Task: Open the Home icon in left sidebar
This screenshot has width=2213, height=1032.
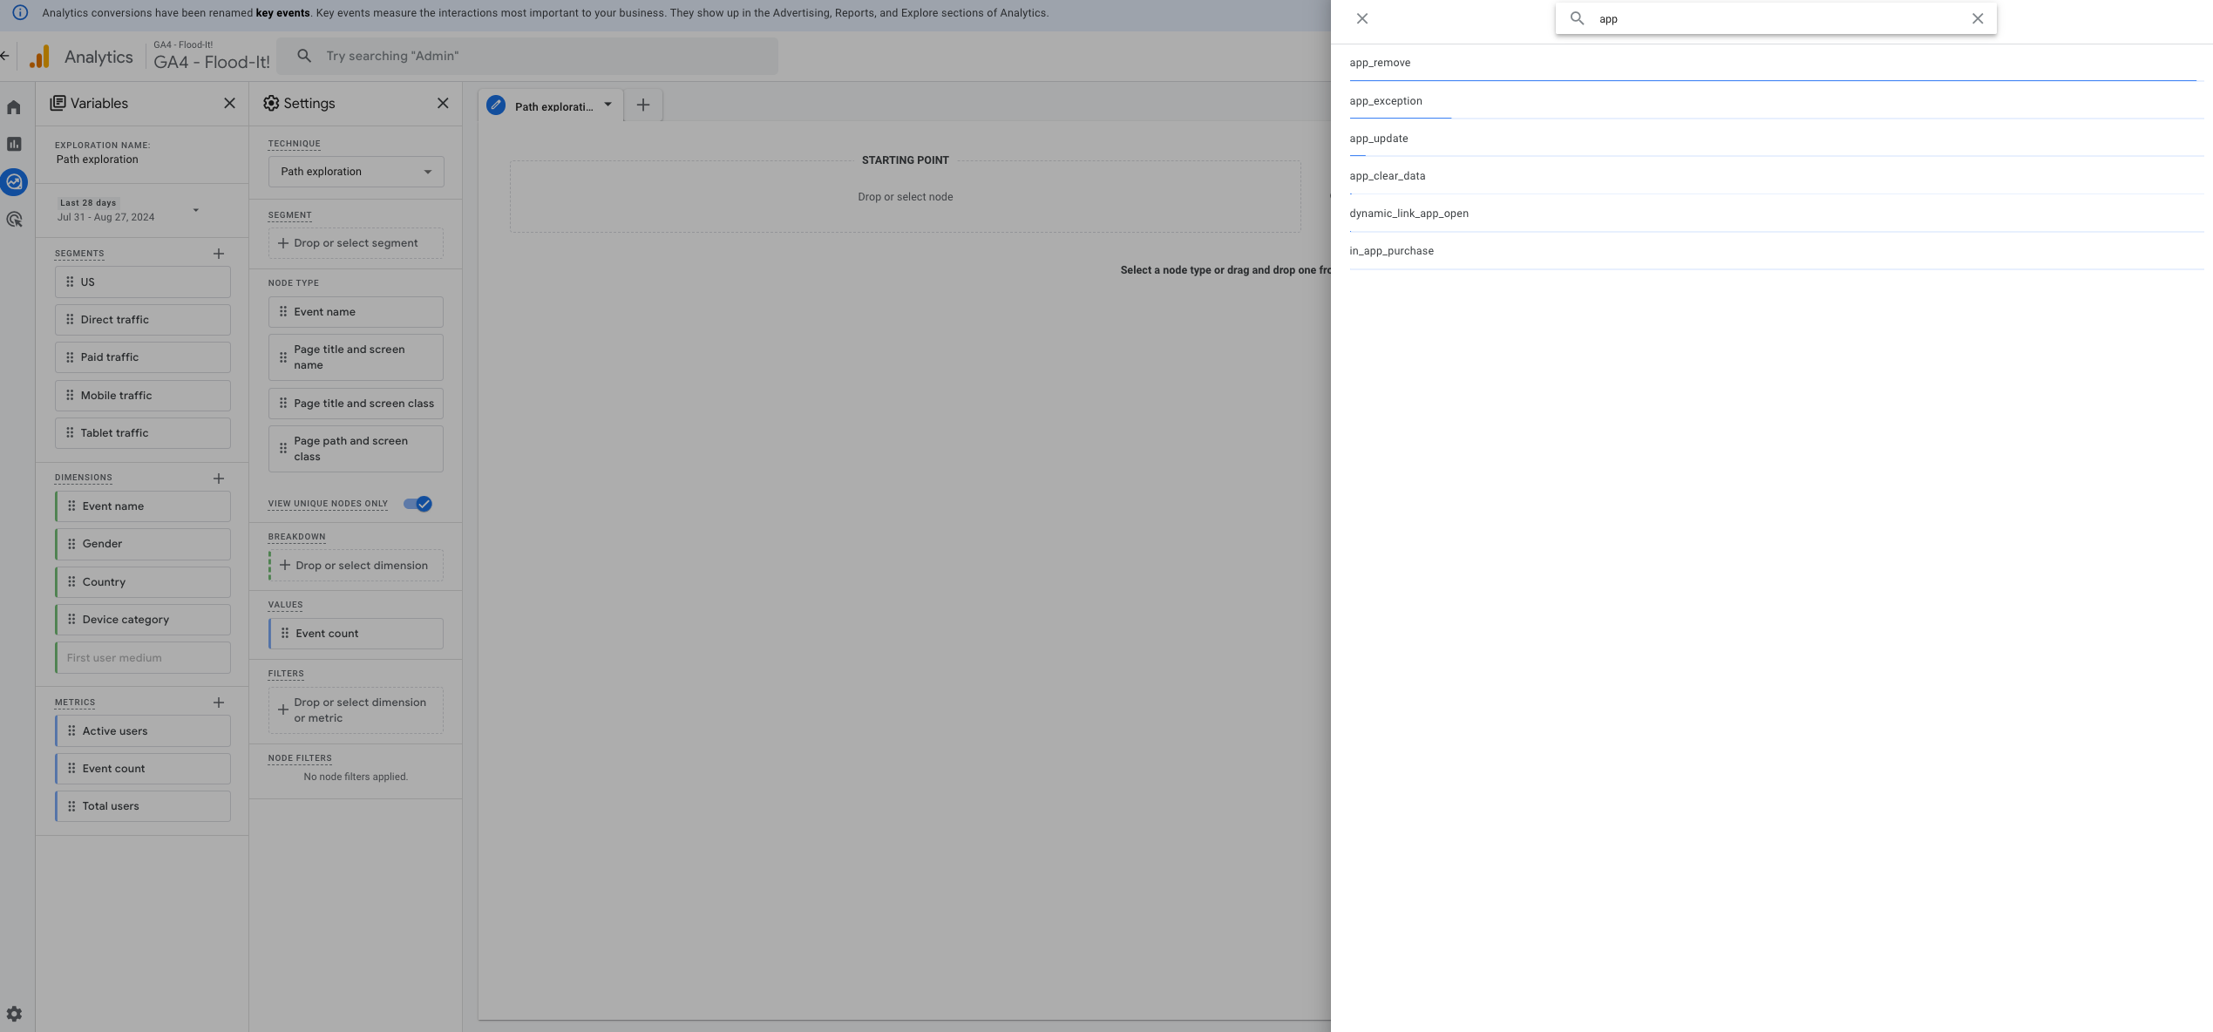Action: [14, 107]
